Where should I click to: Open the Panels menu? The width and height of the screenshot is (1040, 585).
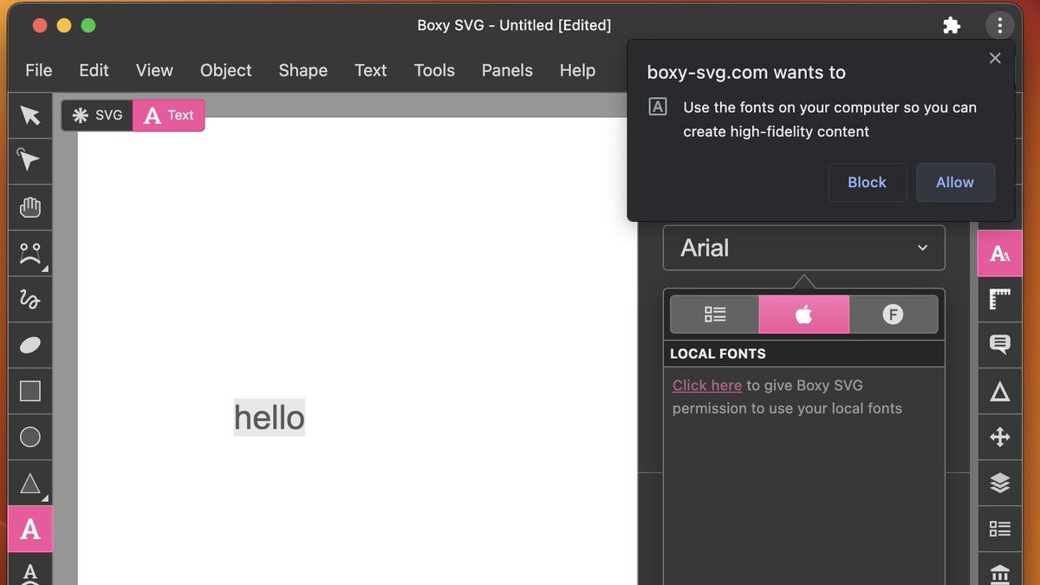pyautogui.click(x=507, y=70)
